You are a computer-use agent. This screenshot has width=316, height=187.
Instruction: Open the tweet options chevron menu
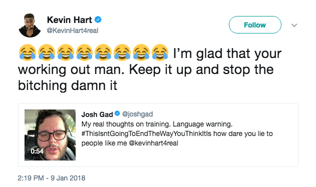tap(294, 25)
